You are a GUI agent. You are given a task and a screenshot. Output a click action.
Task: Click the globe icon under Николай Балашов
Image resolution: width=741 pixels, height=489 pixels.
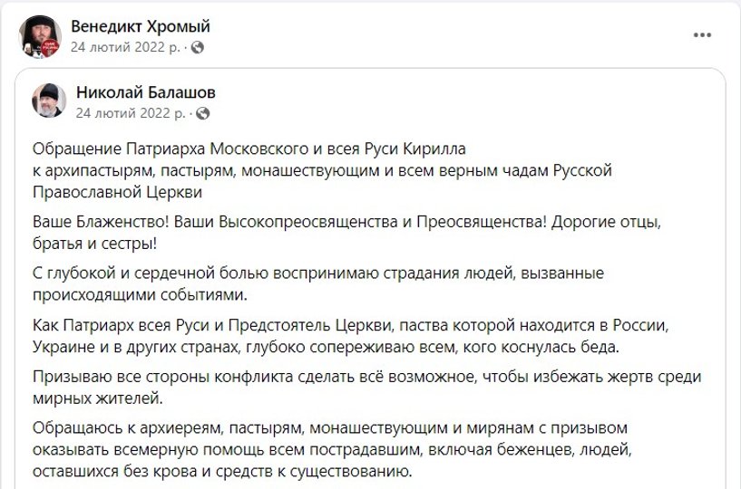coord(203,113)
